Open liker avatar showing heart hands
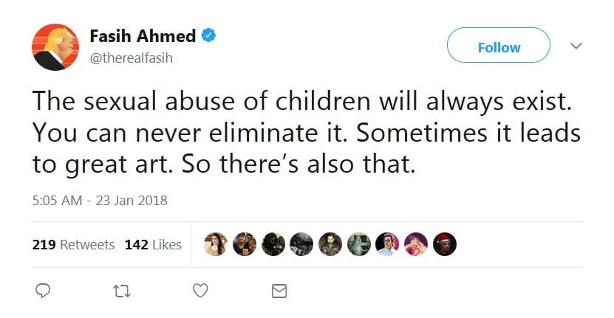Screen dimensions: 614x318 coord(417,244)
